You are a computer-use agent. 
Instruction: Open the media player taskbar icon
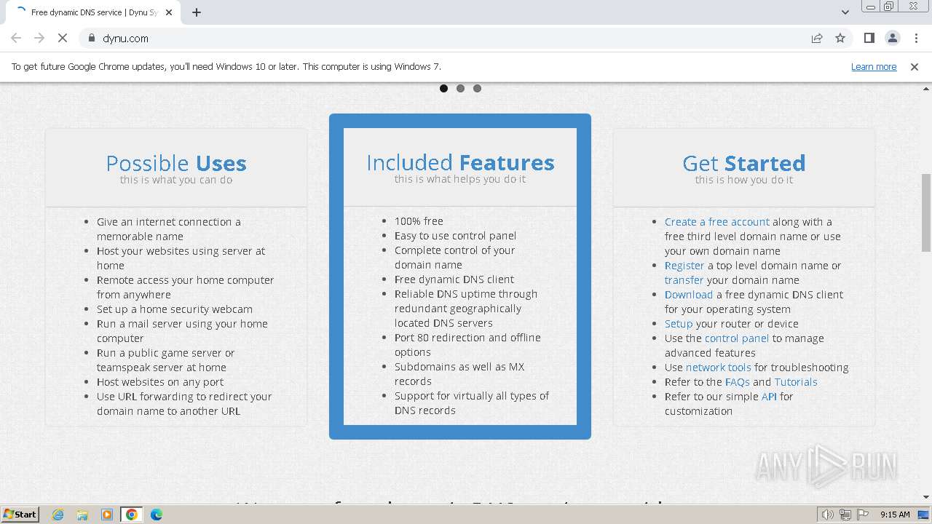(107, 515)
